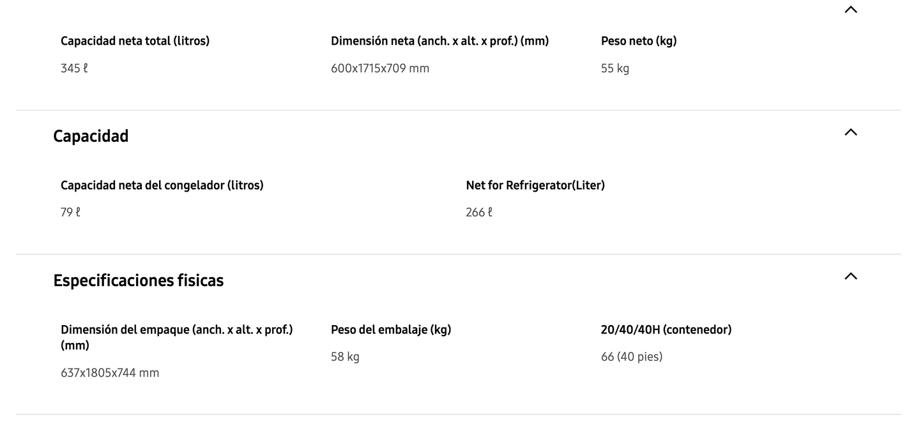Click the 600x1715x709 mm dimension value
The height and width of the screenshot is (426, 923).
click(x=379, y=68)
